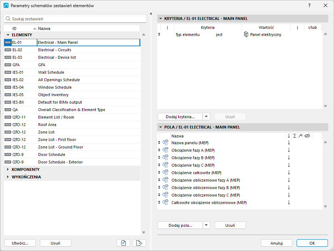Click the sum column header icon
The height and width of the screenshot is (251, 334).
pyautogui.click(x=294, y=136)
